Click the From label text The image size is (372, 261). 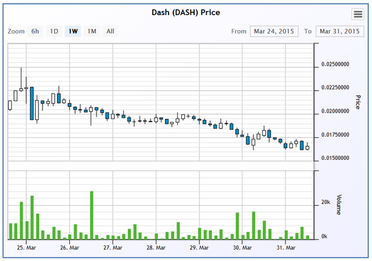coord(239,31)
